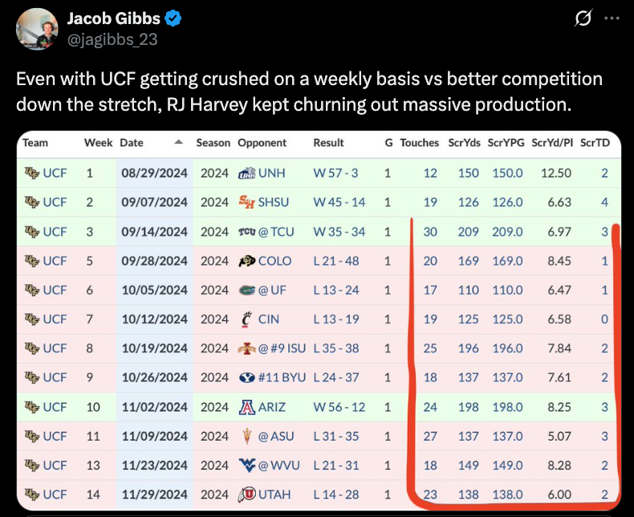
Task: Click the Result column header
Action: pos(328,143)
